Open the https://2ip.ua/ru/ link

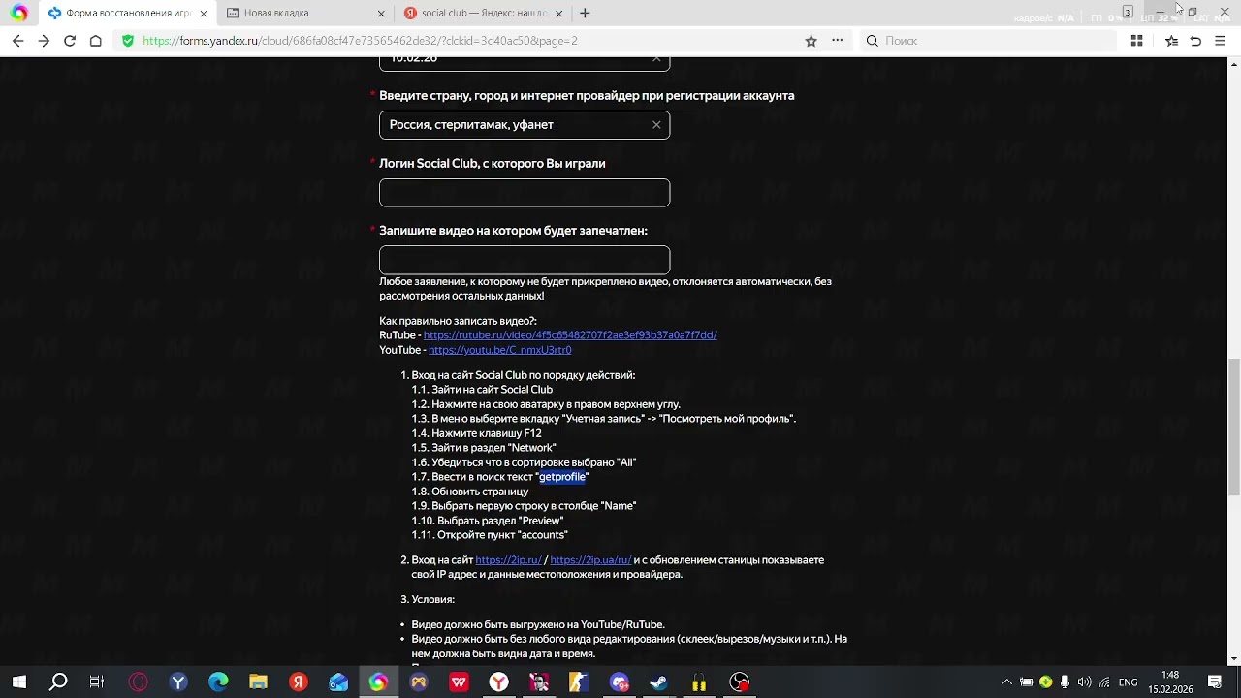tap(590, 560)
